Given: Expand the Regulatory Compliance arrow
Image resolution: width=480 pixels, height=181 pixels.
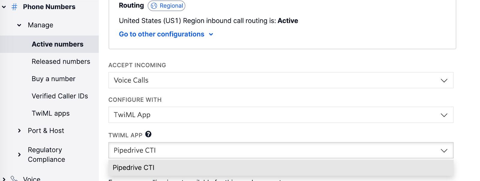Looking at the screenshot, I should (19, 155).
